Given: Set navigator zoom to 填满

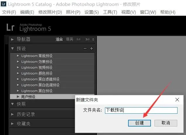Looking at the screenshot, I should 69,39.
